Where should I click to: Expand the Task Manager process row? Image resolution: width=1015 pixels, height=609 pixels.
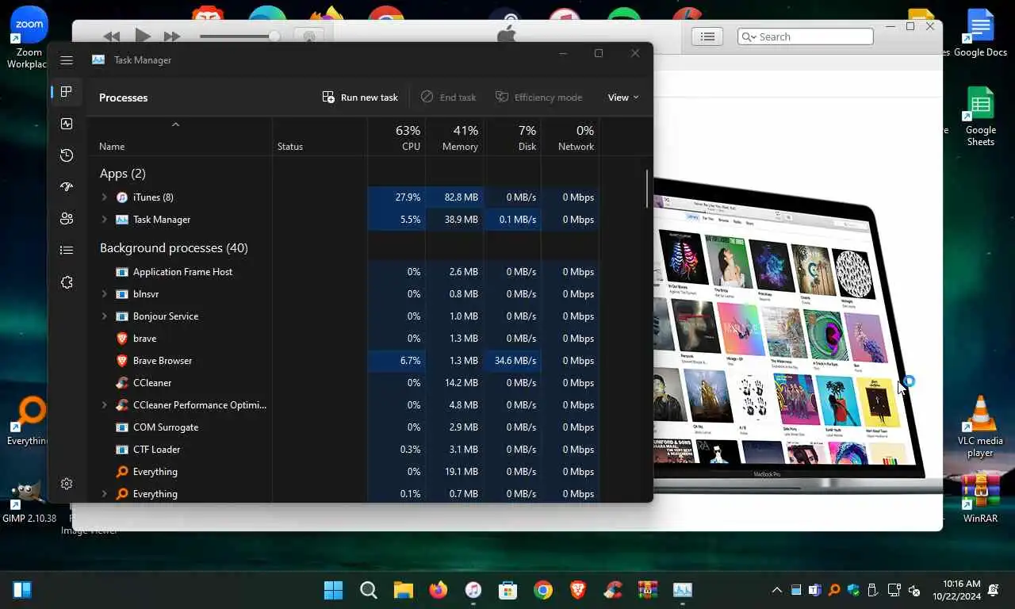104,220
